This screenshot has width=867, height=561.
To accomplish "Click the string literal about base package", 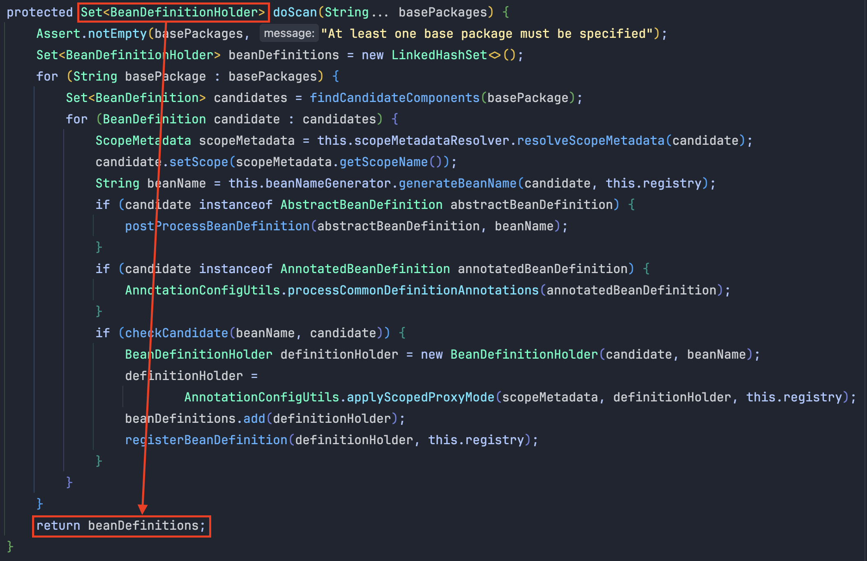I will point(487,34).
